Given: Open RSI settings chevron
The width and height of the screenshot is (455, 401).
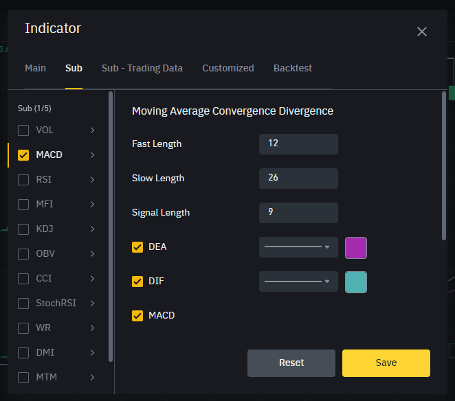Looking at the screenshot, I should [92, 179].
